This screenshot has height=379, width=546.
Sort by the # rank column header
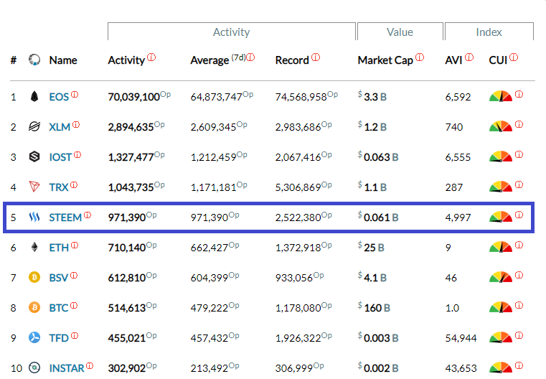(x=13, y=60)
